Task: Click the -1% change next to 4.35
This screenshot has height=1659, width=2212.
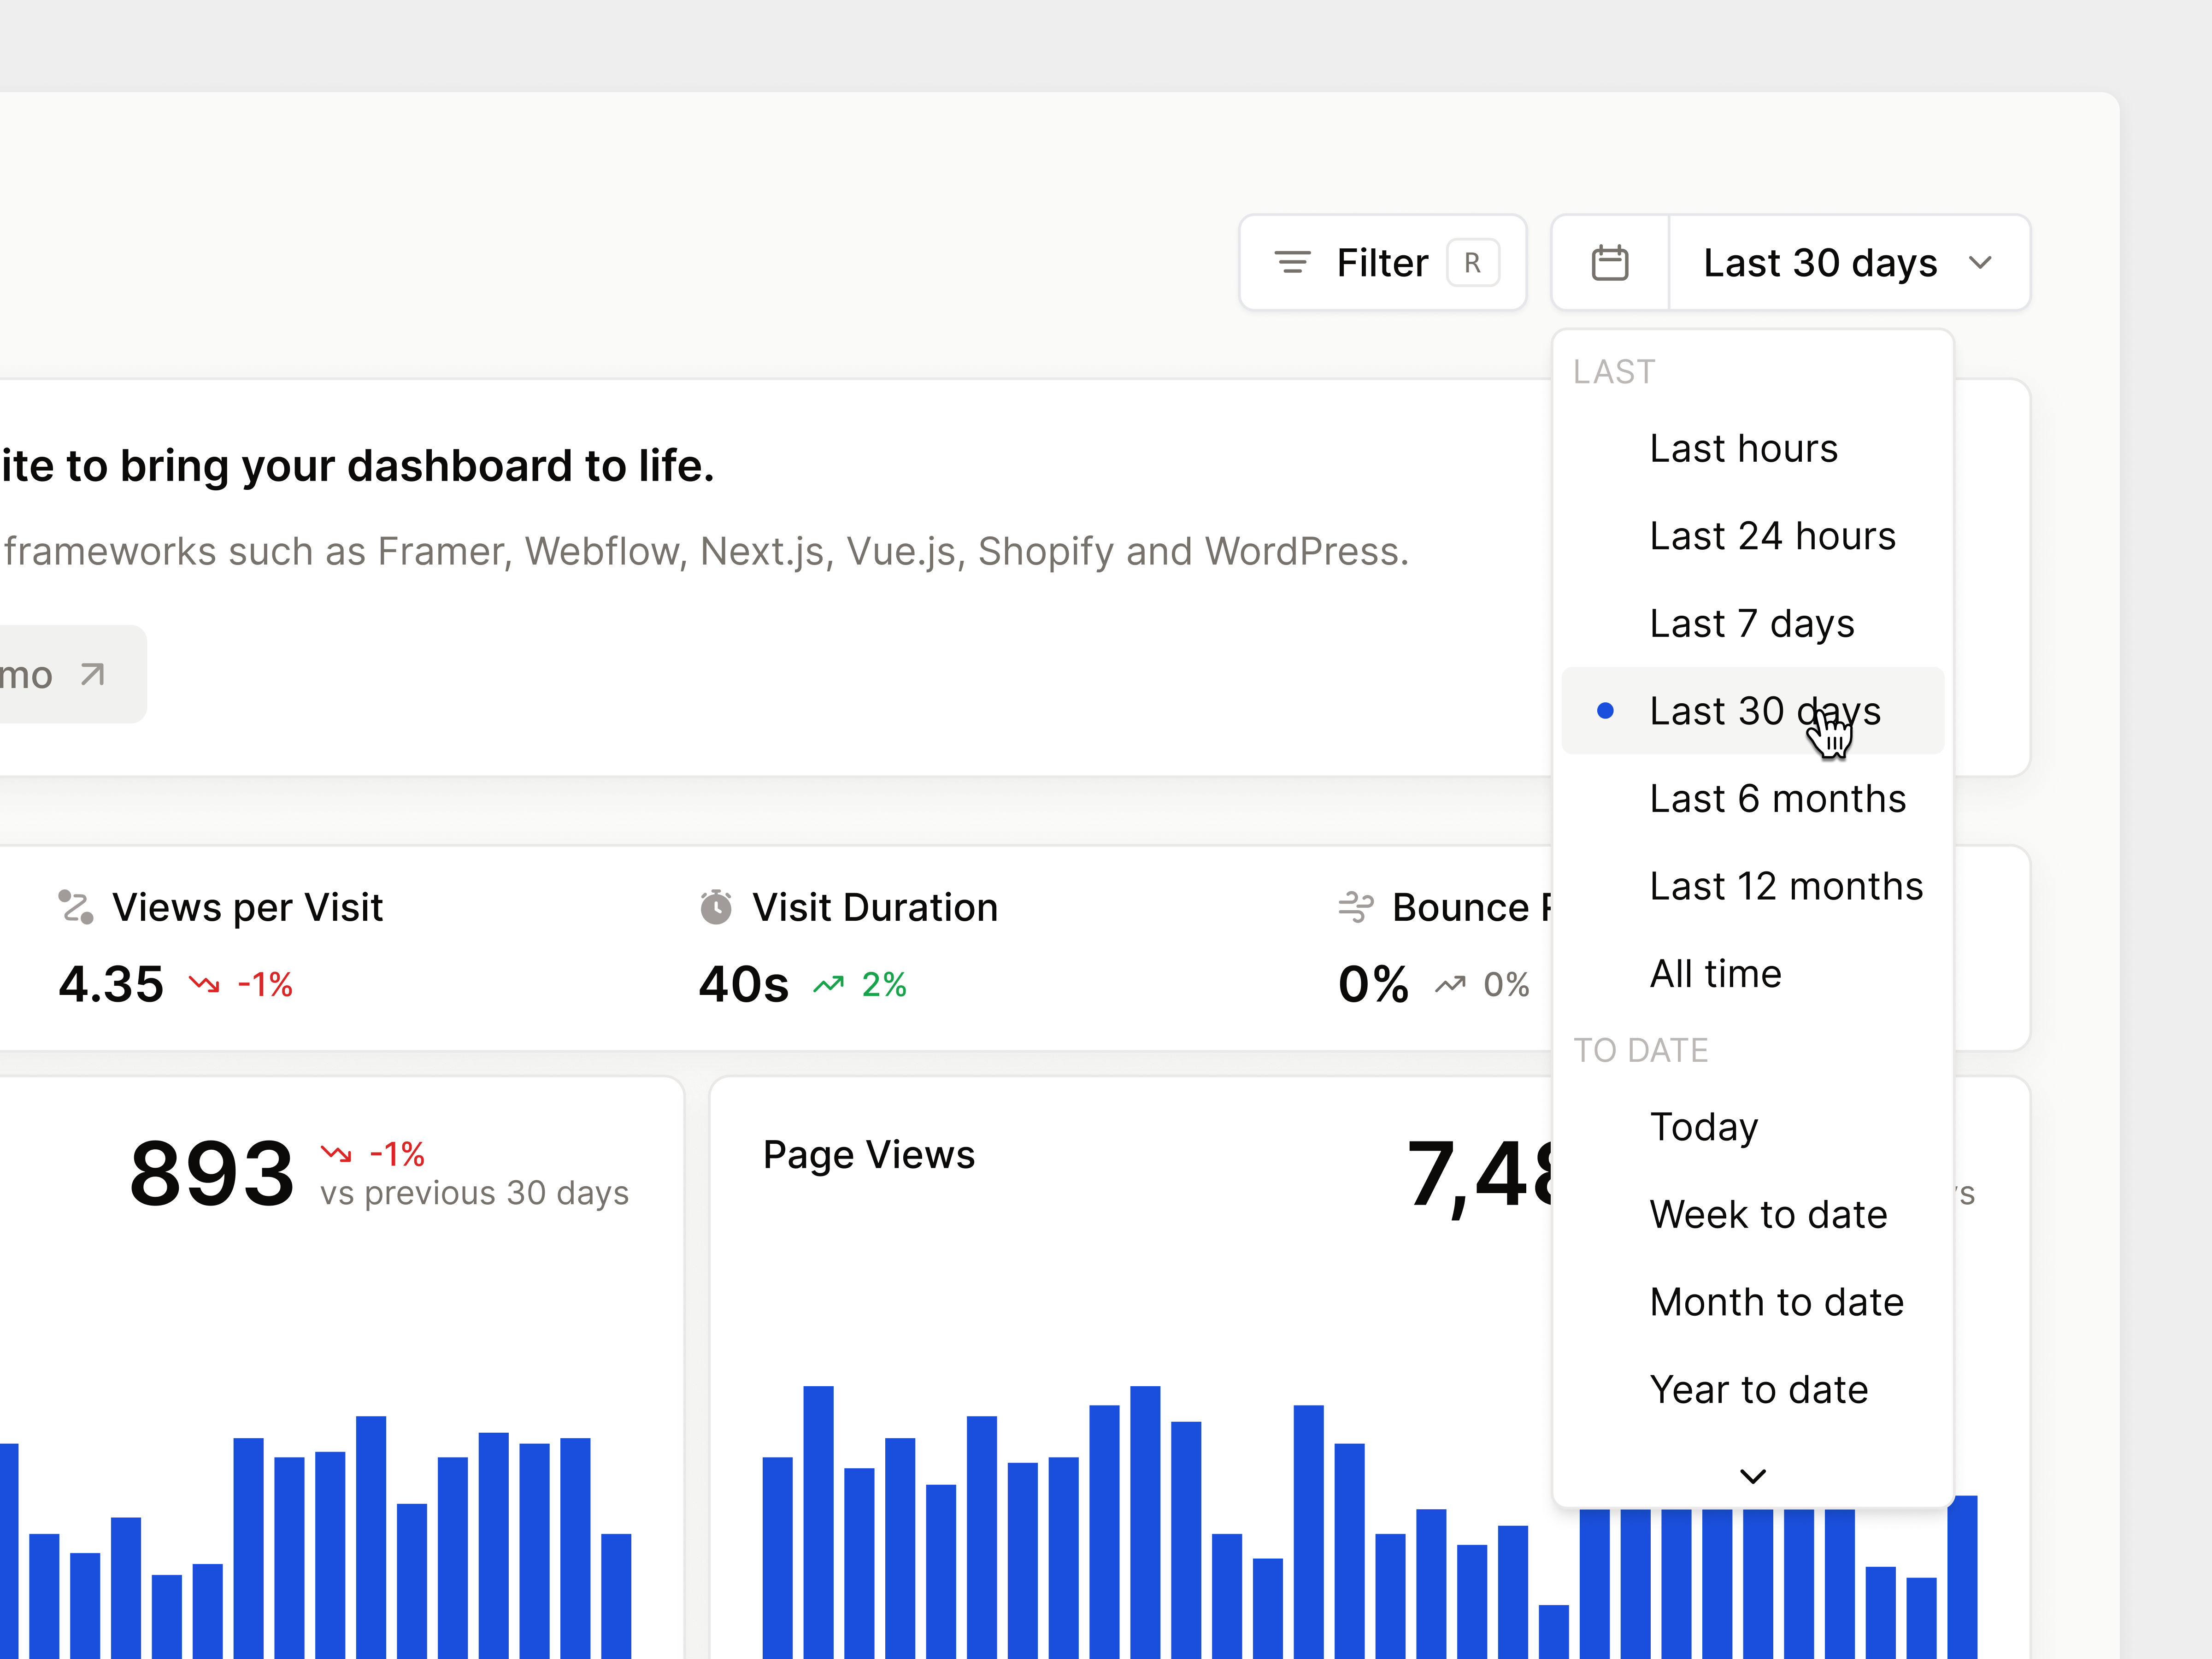Action: pos(265,985)
